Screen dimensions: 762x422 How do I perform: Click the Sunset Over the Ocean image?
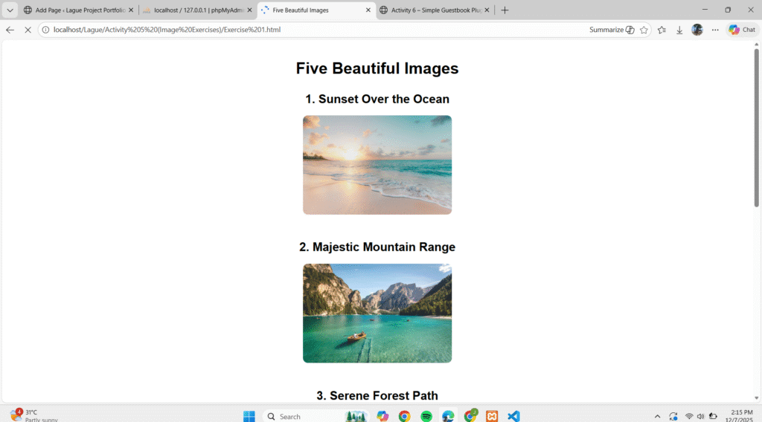[x=377, y=165]
